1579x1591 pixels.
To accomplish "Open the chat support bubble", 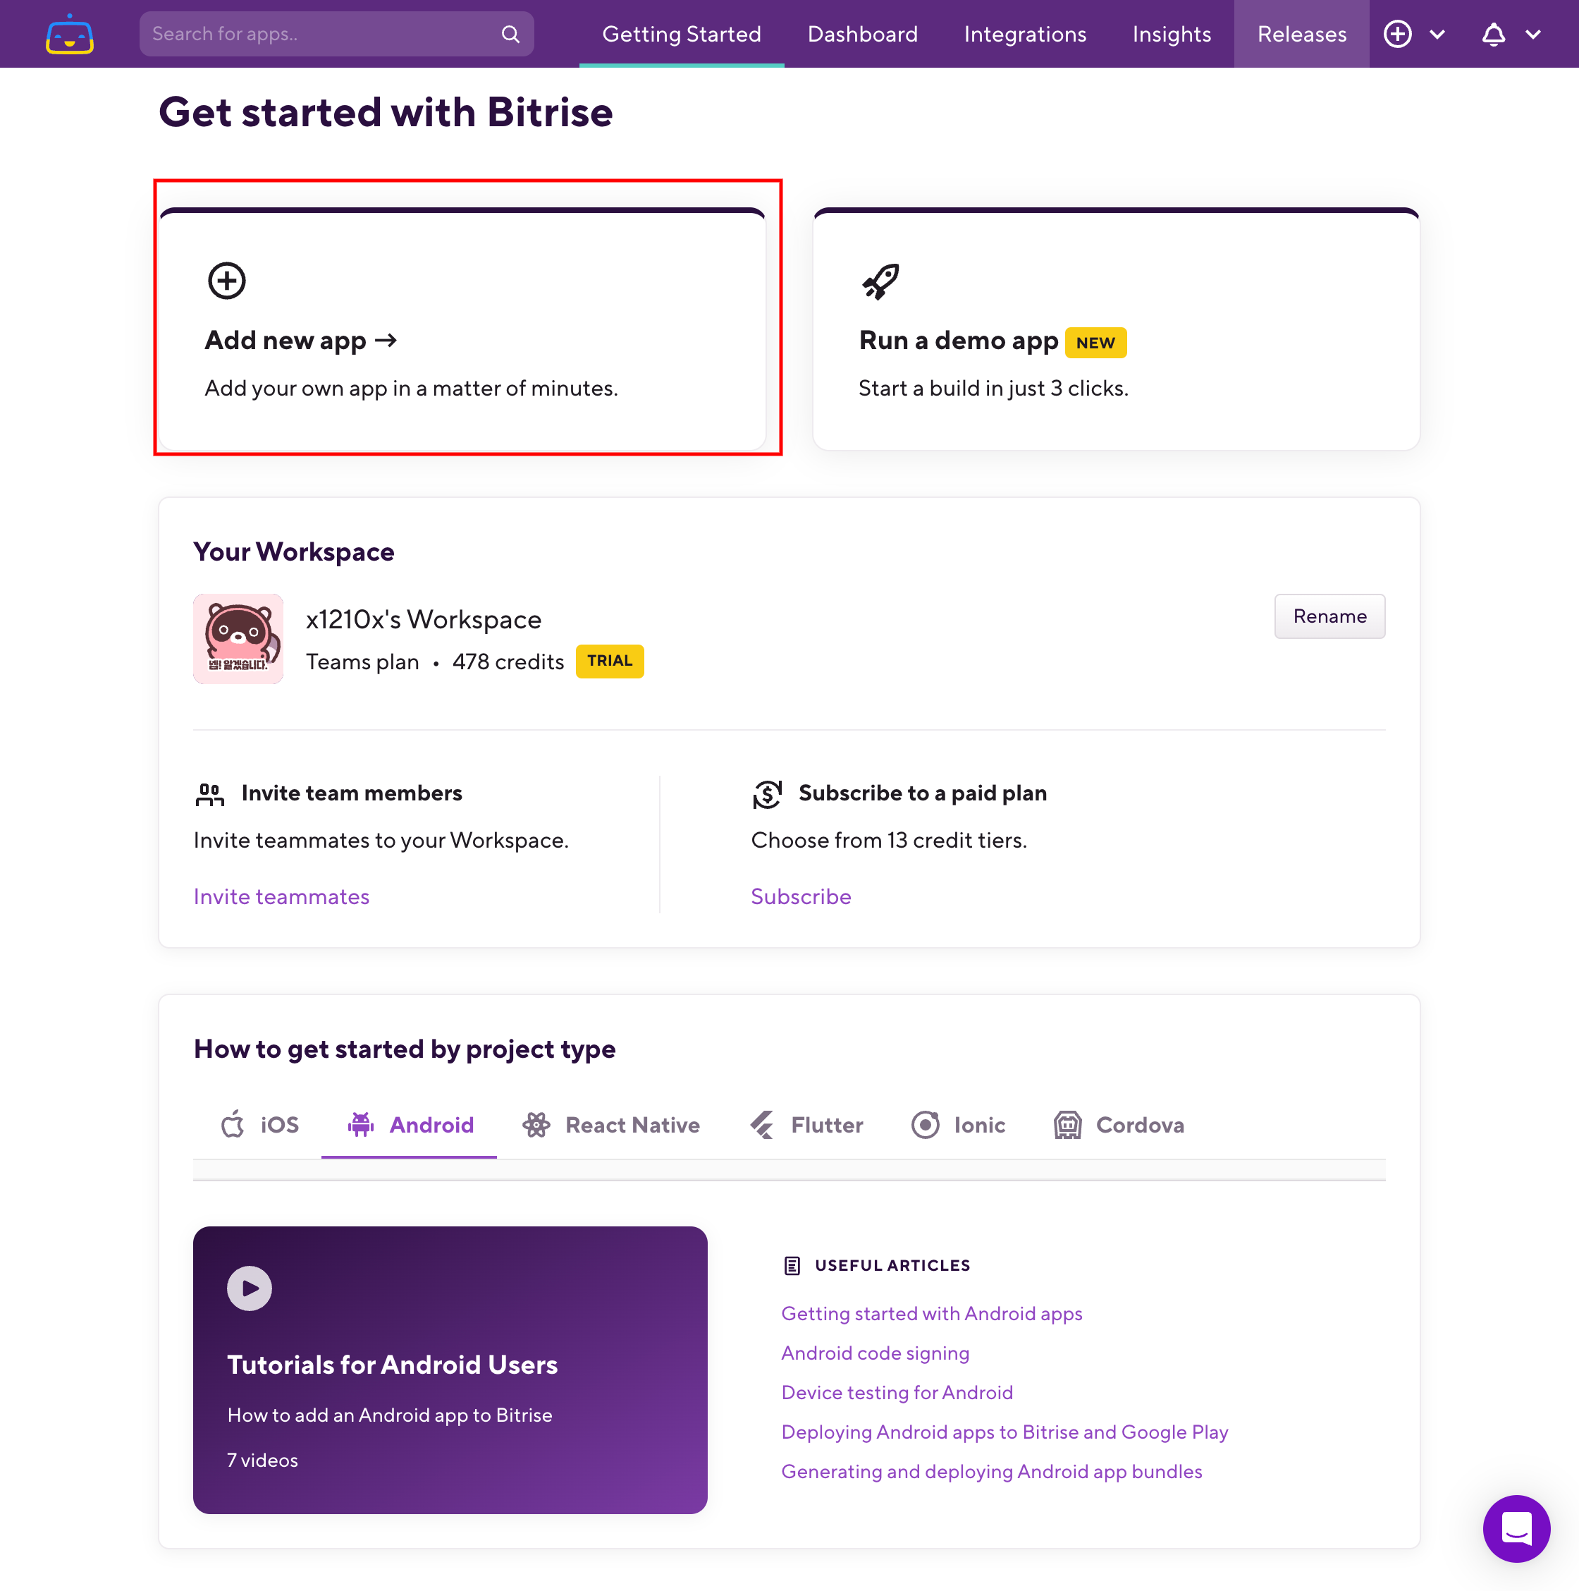I will [x=1516, y=1528].
